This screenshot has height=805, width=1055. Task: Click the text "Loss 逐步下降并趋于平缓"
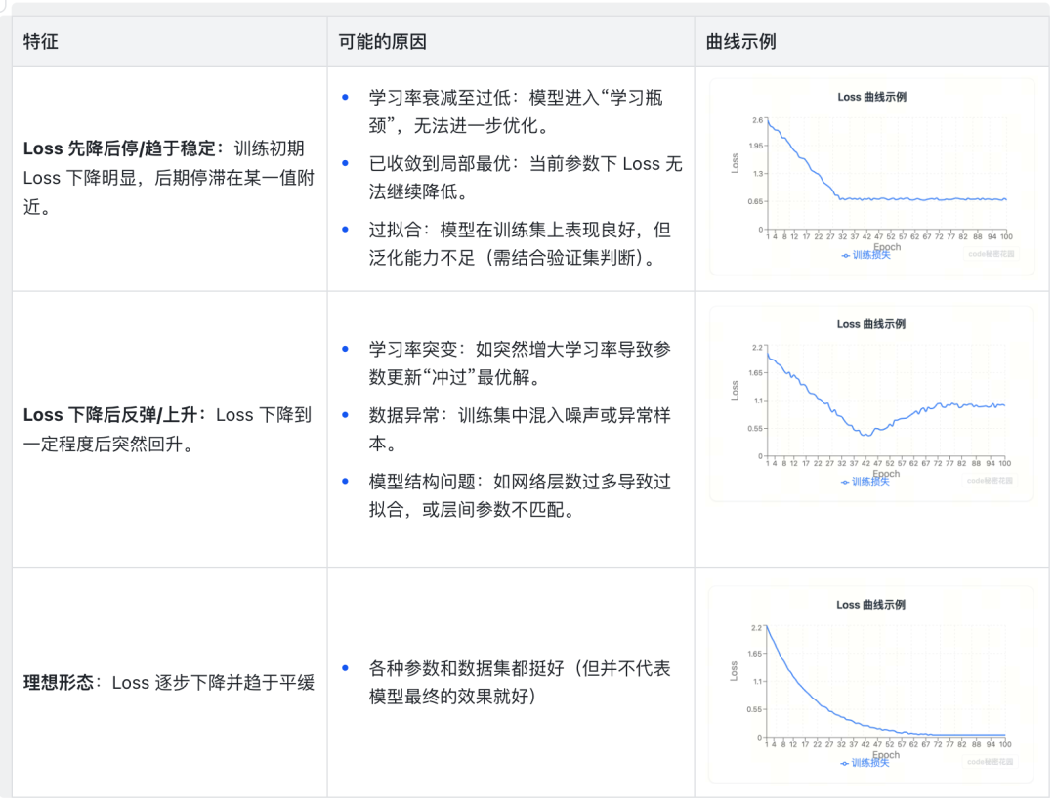pyautogui.click(x=213, y=683)
